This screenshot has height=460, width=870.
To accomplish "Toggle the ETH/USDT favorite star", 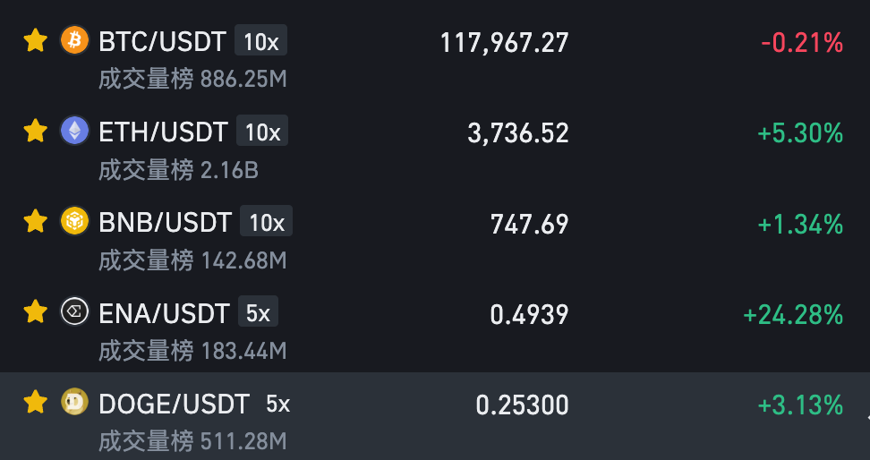I will [36, 131].
